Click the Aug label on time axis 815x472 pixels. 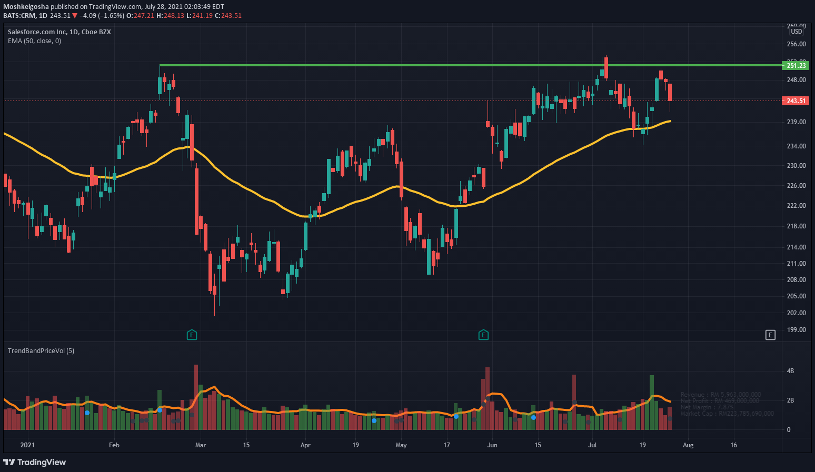coord(688,445)
